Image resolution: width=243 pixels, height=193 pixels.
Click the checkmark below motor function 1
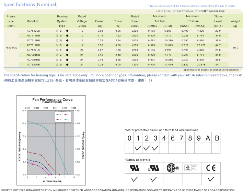click(138, 148)
